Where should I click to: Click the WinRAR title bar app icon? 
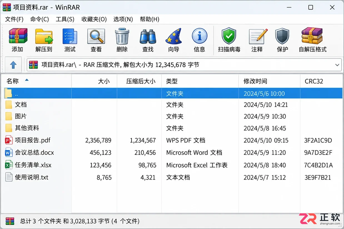pos(7,7)
